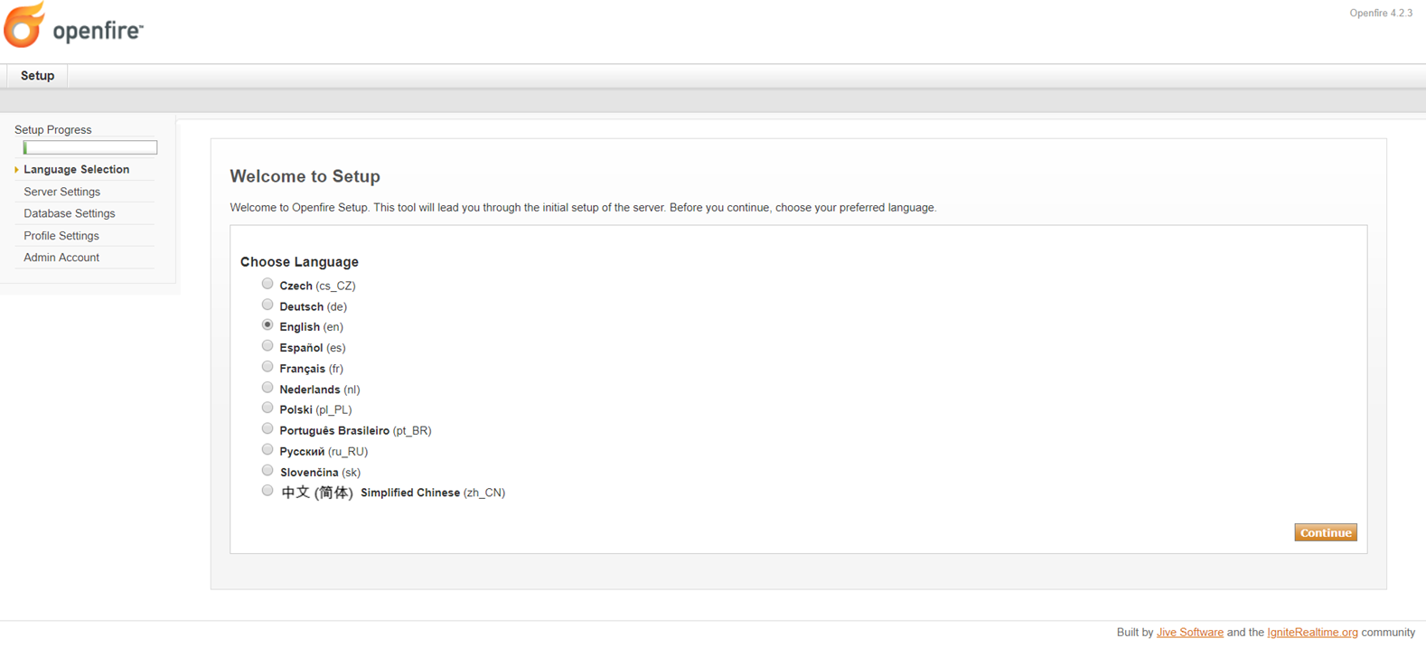Select Simplified Chinese language option
Image resolution: width=1426 pixels, height=648 pixels.
267,491
